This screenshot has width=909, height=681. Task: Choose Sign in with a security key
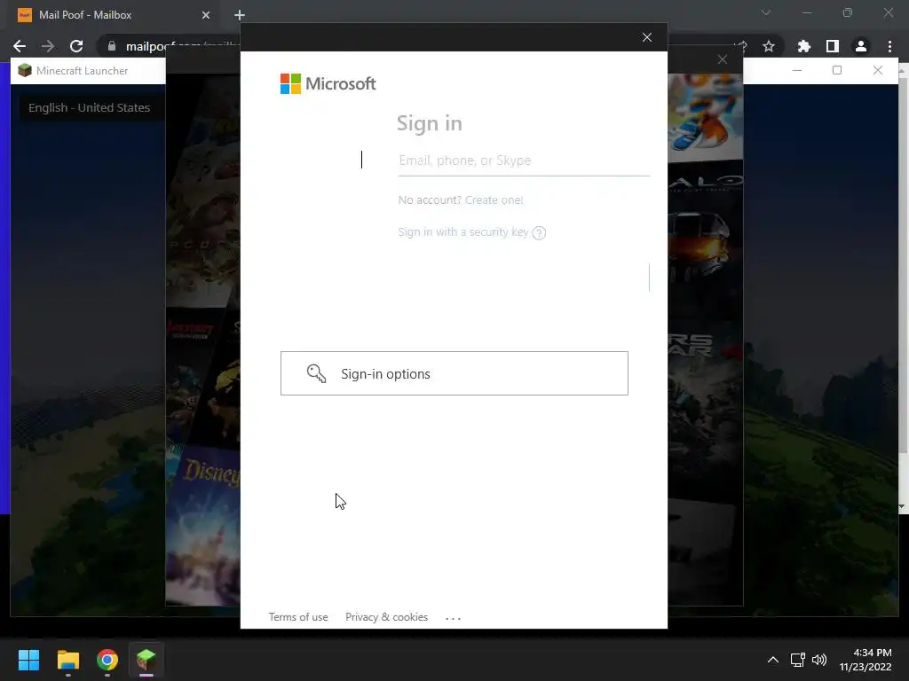(x=463, y=231)
